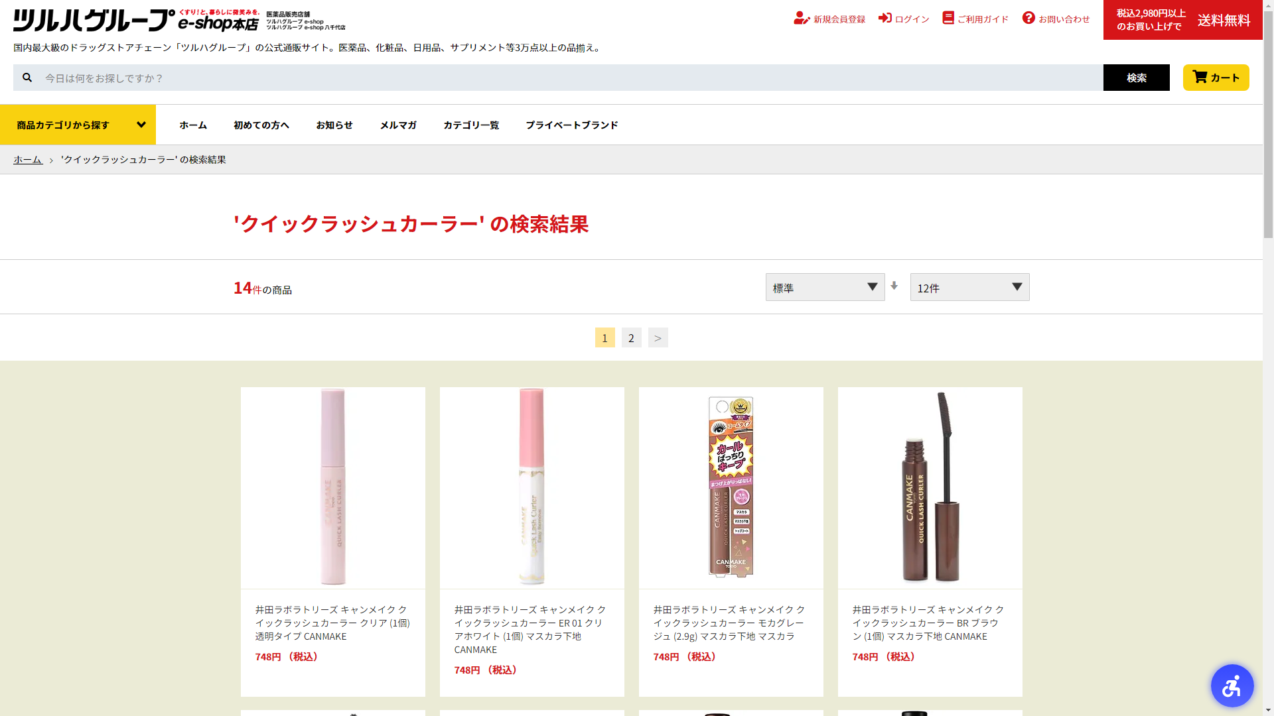Click the product search input field
1274x716 pixels.
coord(571,78)
